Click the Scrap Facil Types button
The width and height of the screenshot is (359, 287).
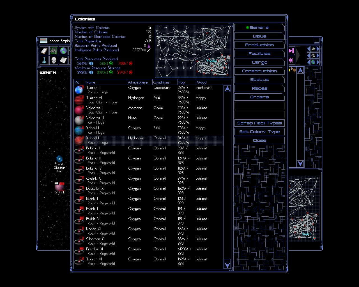tap(259, 123)
